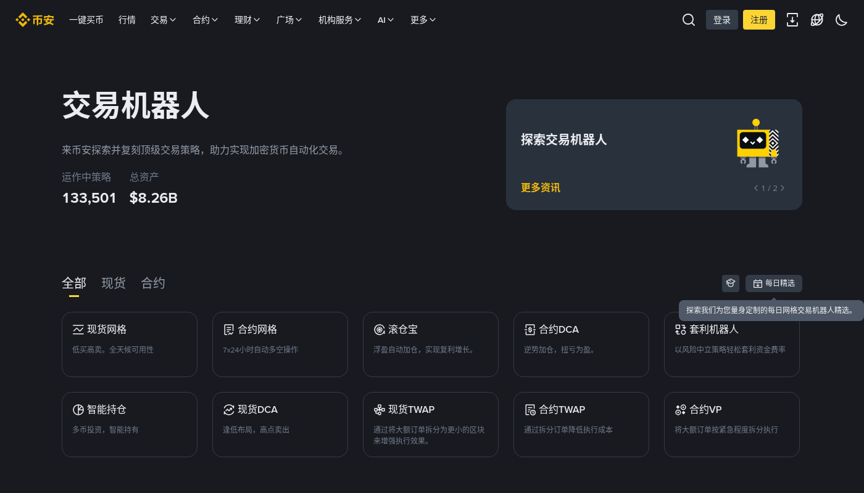The image size is (864, 493).
Task: Click the 智能持仓 pie icon
Action: click(x=78, y=410)
